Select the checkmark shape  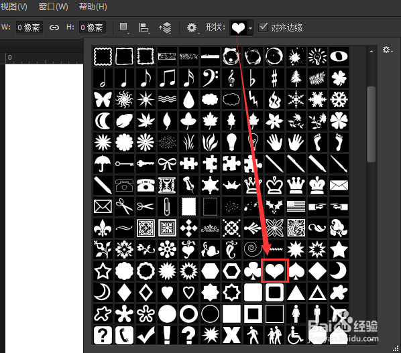pos(146,335)
